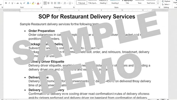Open the Styles pane launcher
Viewport: 177px width, 100px height.
tap(159, 8)
